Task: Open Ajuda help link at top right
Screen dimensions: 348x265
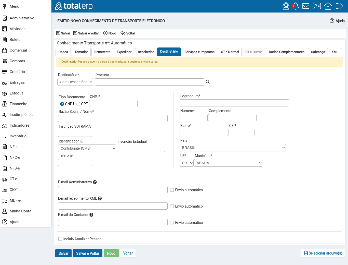Action: (337, 21)
